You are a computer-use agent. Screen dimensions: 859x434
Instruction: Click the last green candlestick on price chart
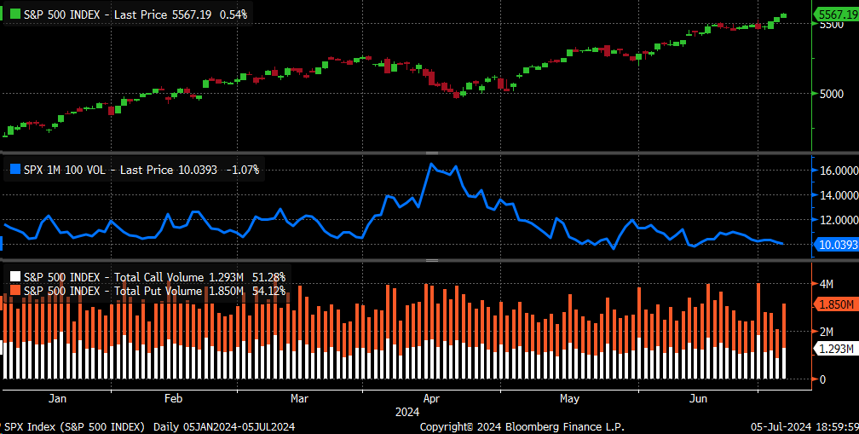pos(784,15)
